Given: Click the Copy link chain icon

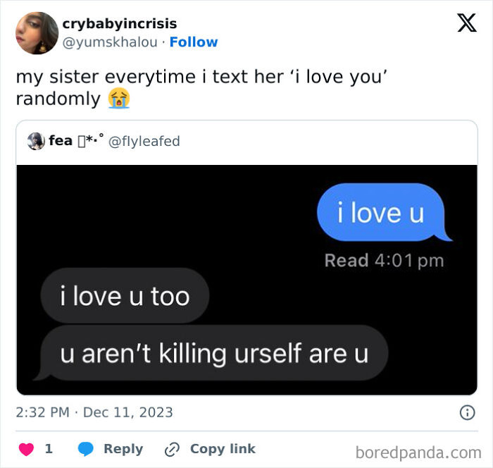Looking at the screenshot, I should point(173,449).
